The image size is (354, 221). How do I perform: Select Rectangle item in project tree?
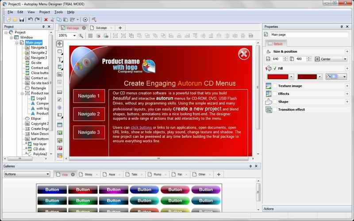pyautogui.click(x=38, y=88)
